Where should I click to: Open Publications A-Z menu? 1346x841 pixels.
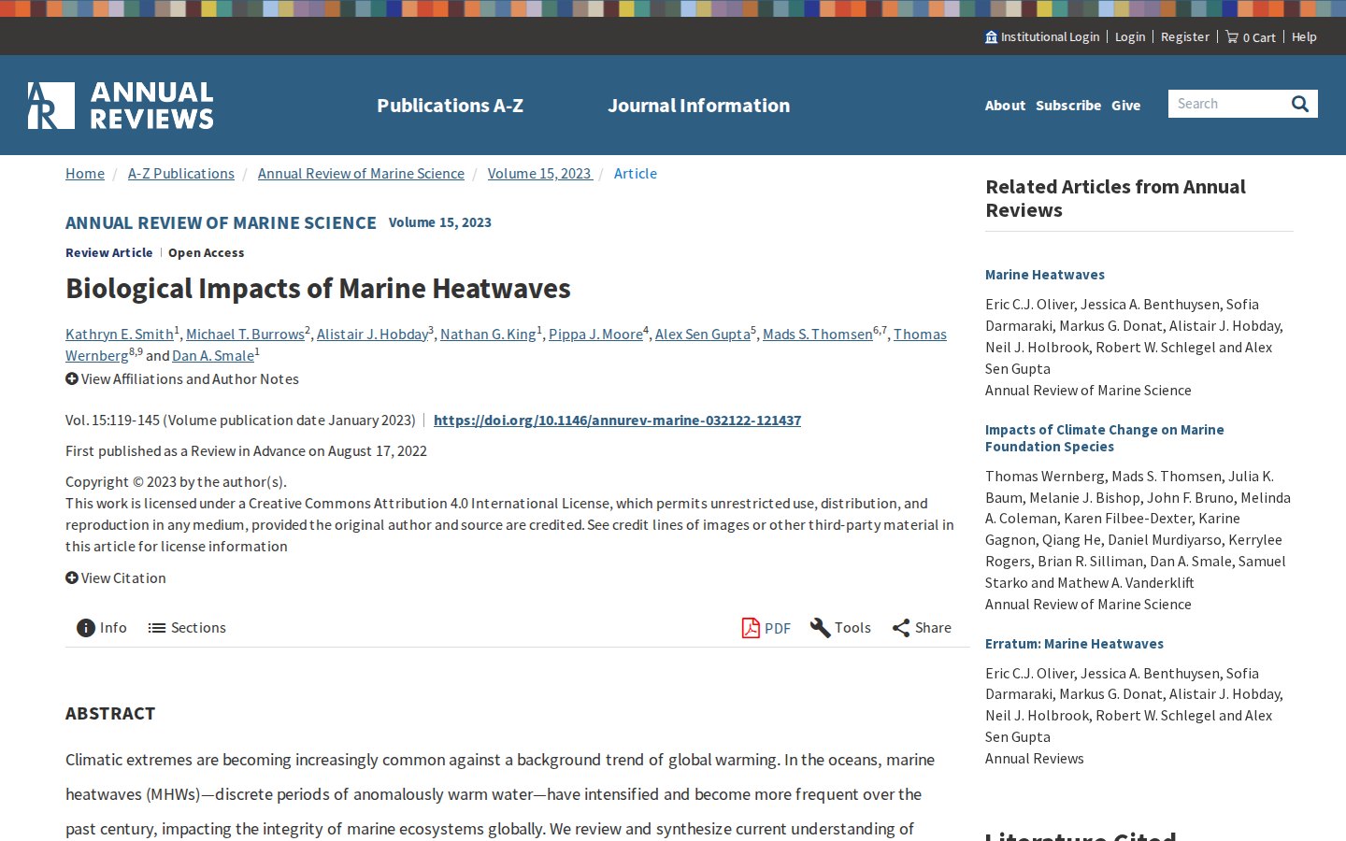pos(450,106)
